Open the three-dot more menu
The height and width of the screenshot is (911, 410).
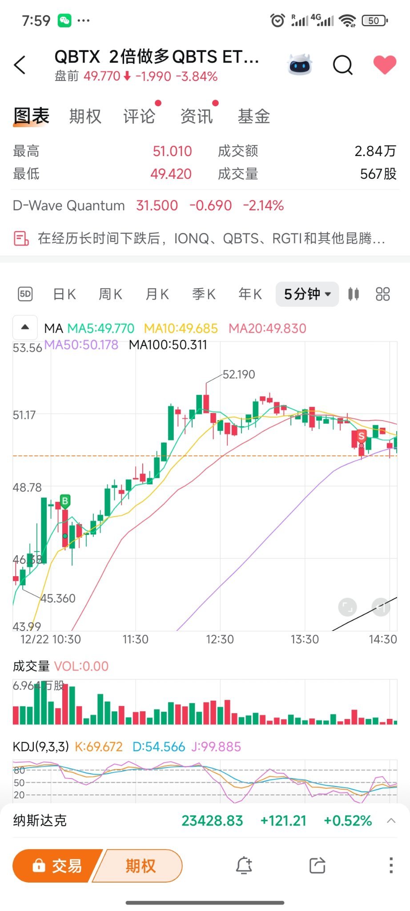(x=391, y=866)
